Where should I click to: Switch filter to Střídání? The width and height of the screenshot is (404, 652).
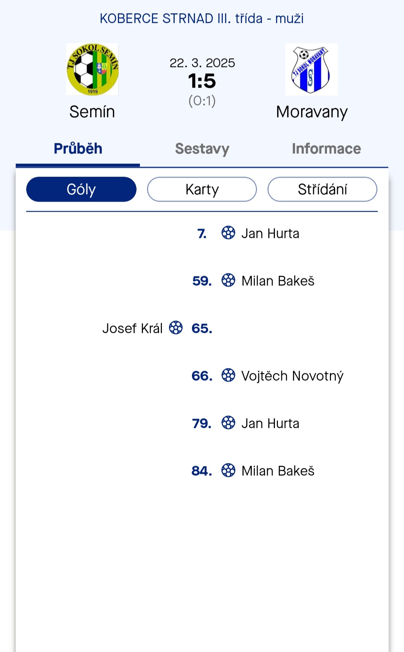pos(322,189)
